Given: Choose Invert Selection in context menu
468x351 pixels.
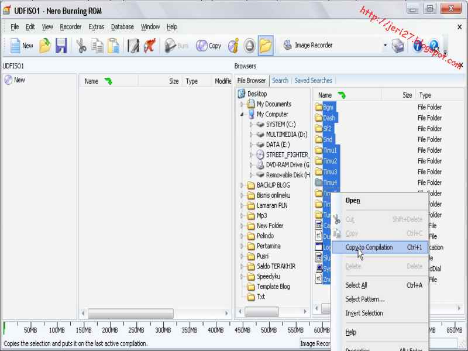Looking at the screenshot, I should pyautogui.click(x=380, y=313).
